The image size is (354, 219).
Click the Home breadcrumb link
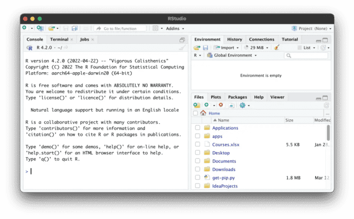click(x=214, y=113)
